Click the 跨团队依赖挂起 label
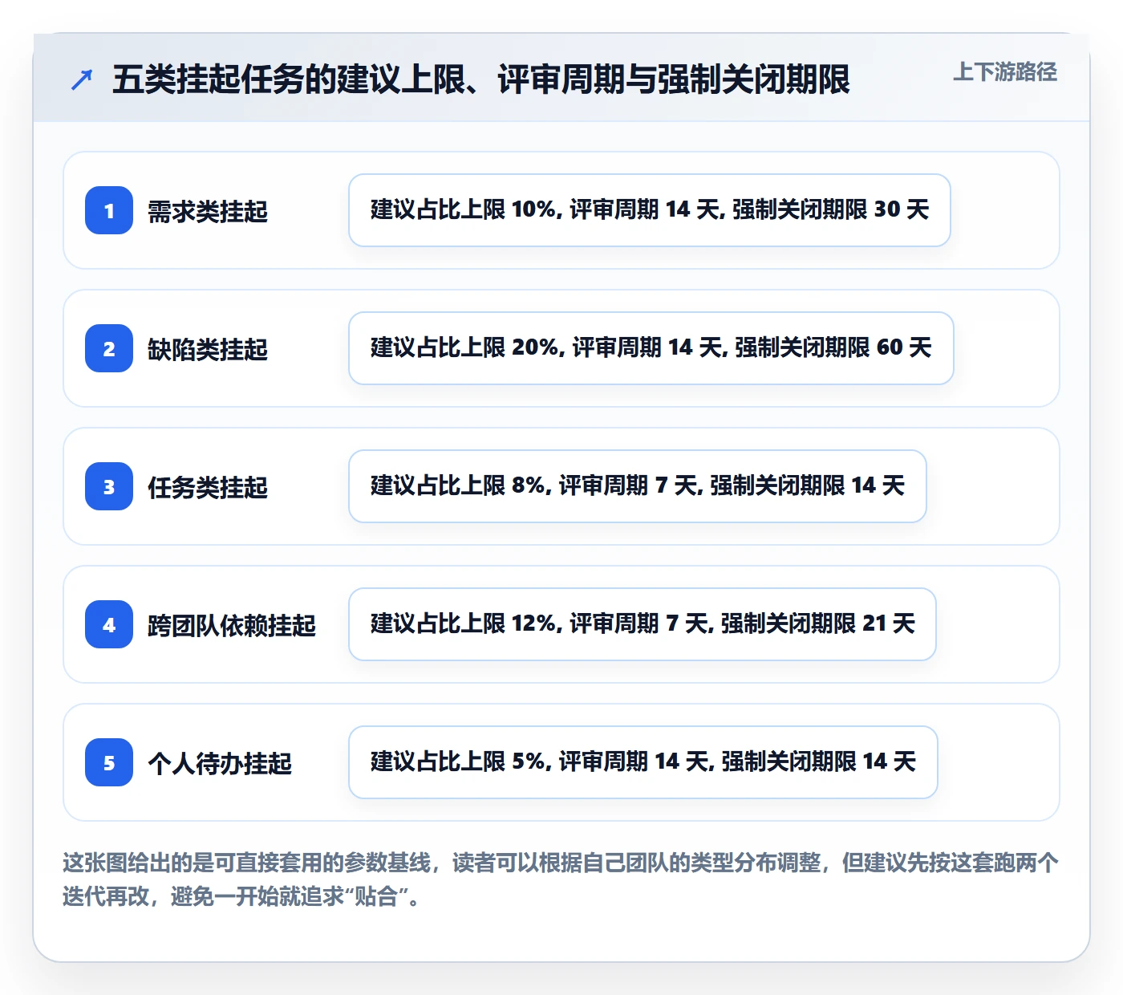The image size is (1123, 995). coord(232,625)
